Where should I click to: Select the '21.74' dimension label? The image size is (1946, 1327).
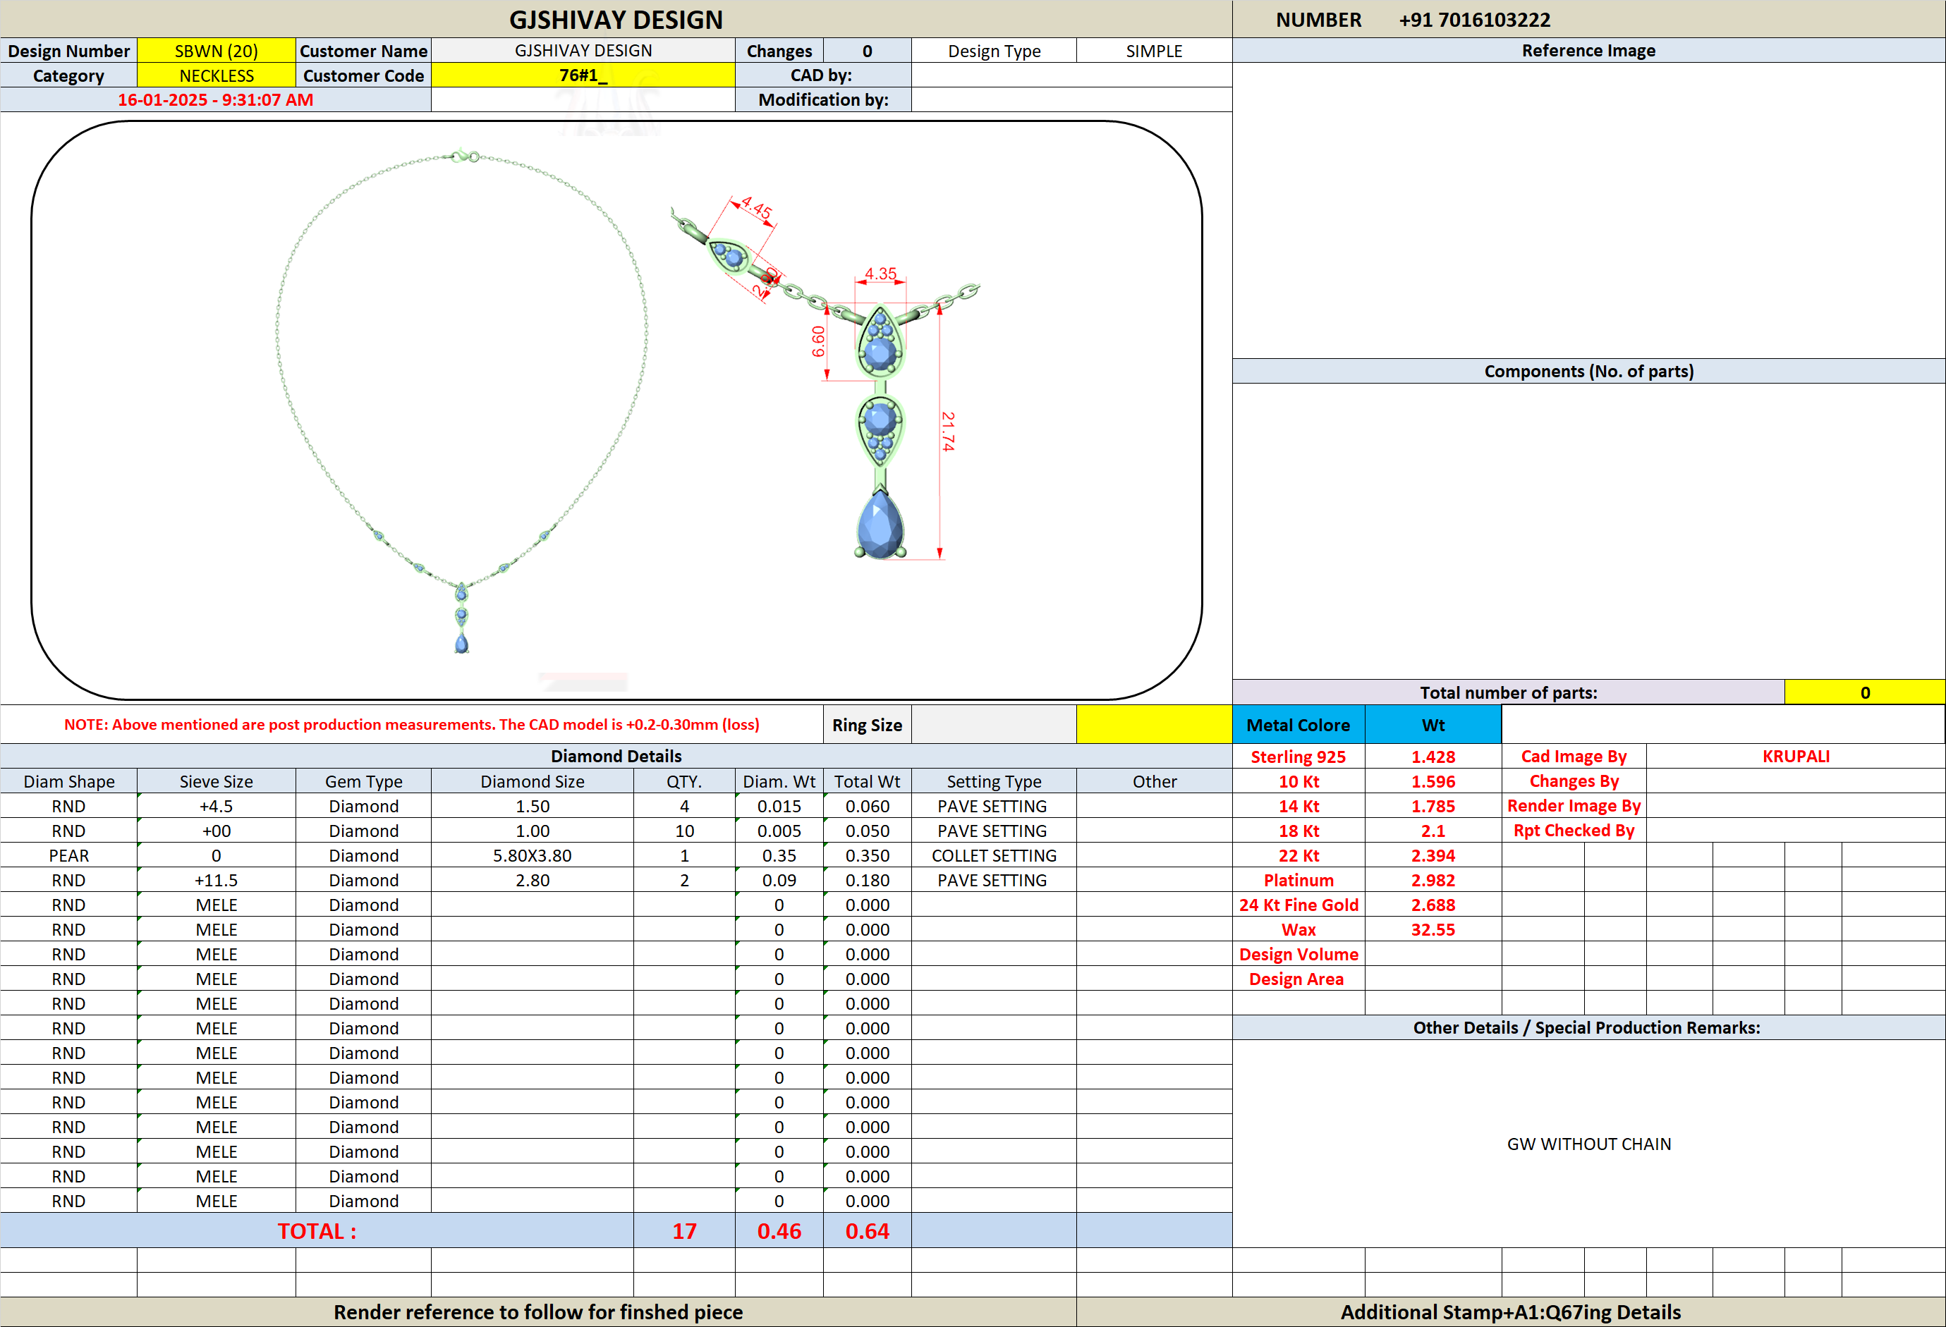tap(948, 432)
